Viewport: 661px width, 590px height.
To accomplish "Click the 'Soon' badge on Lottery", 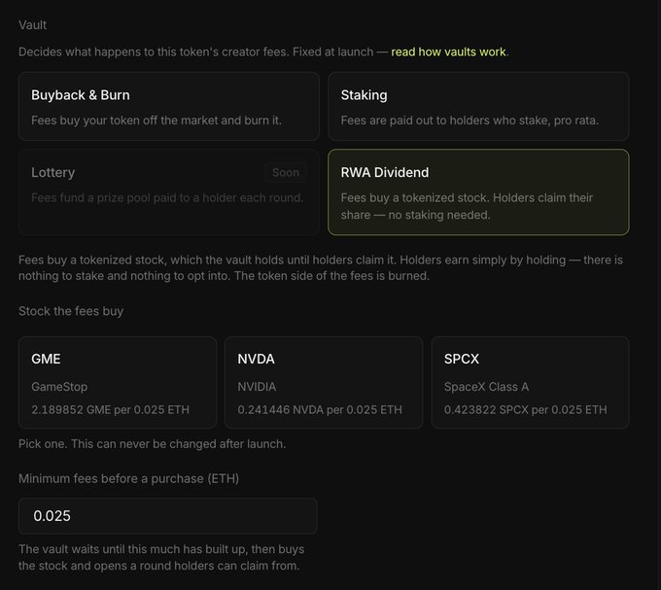I will tap(286, 172).
